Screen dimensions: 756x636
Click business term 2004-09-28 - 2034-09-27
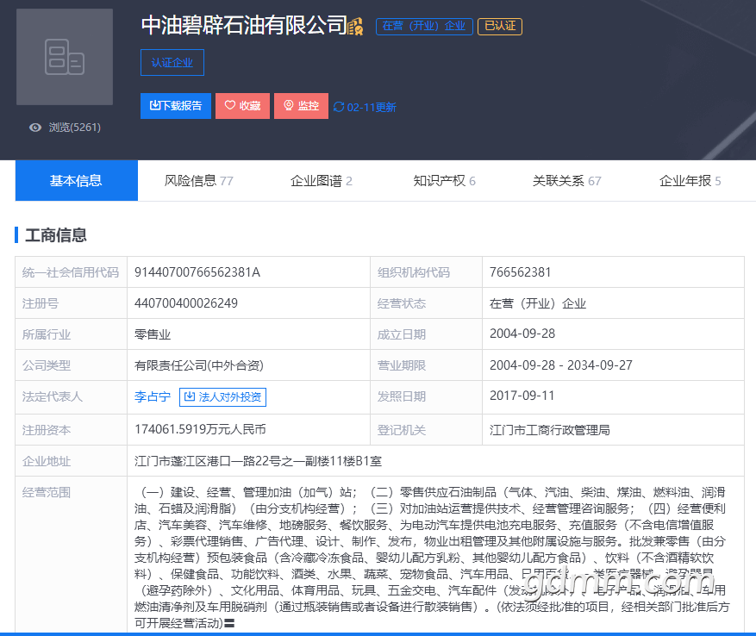560,365
